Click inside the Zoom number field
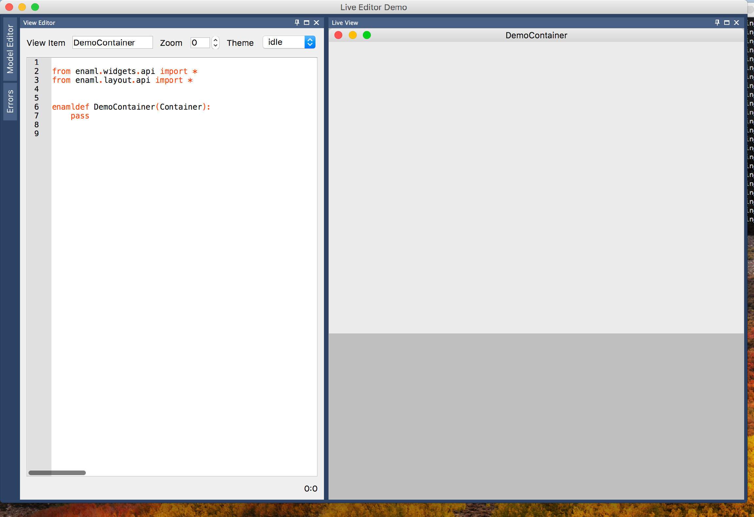This screenshot has width=754, height=517. click(x=200, y=43)
